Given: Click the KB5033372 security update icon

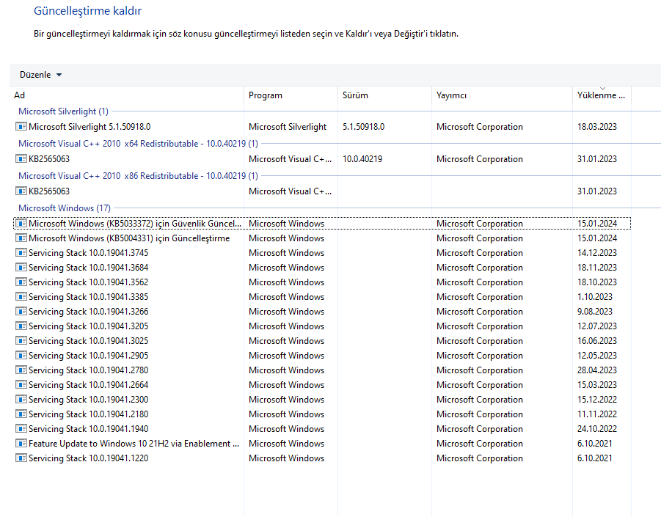Looking at the screenshot, I should coord(21,224).
